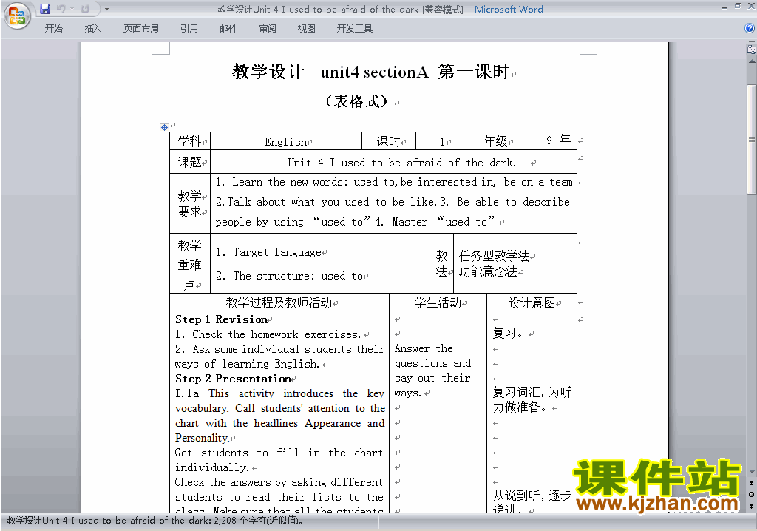This screenshot has height=531, width=757.
Task: Click the 教学要求 label cell
Action: click(190, 203)
